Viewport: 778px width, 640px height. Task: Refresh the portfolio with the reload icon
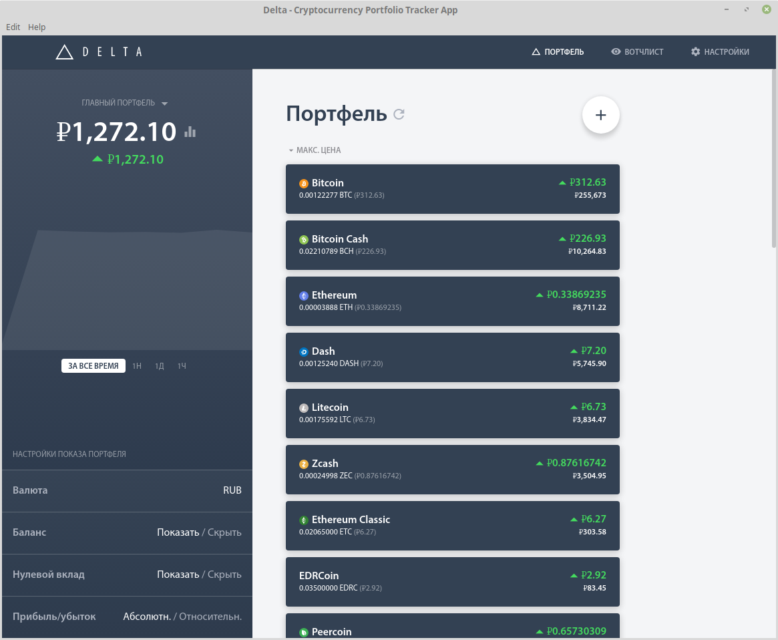(399, 114)
